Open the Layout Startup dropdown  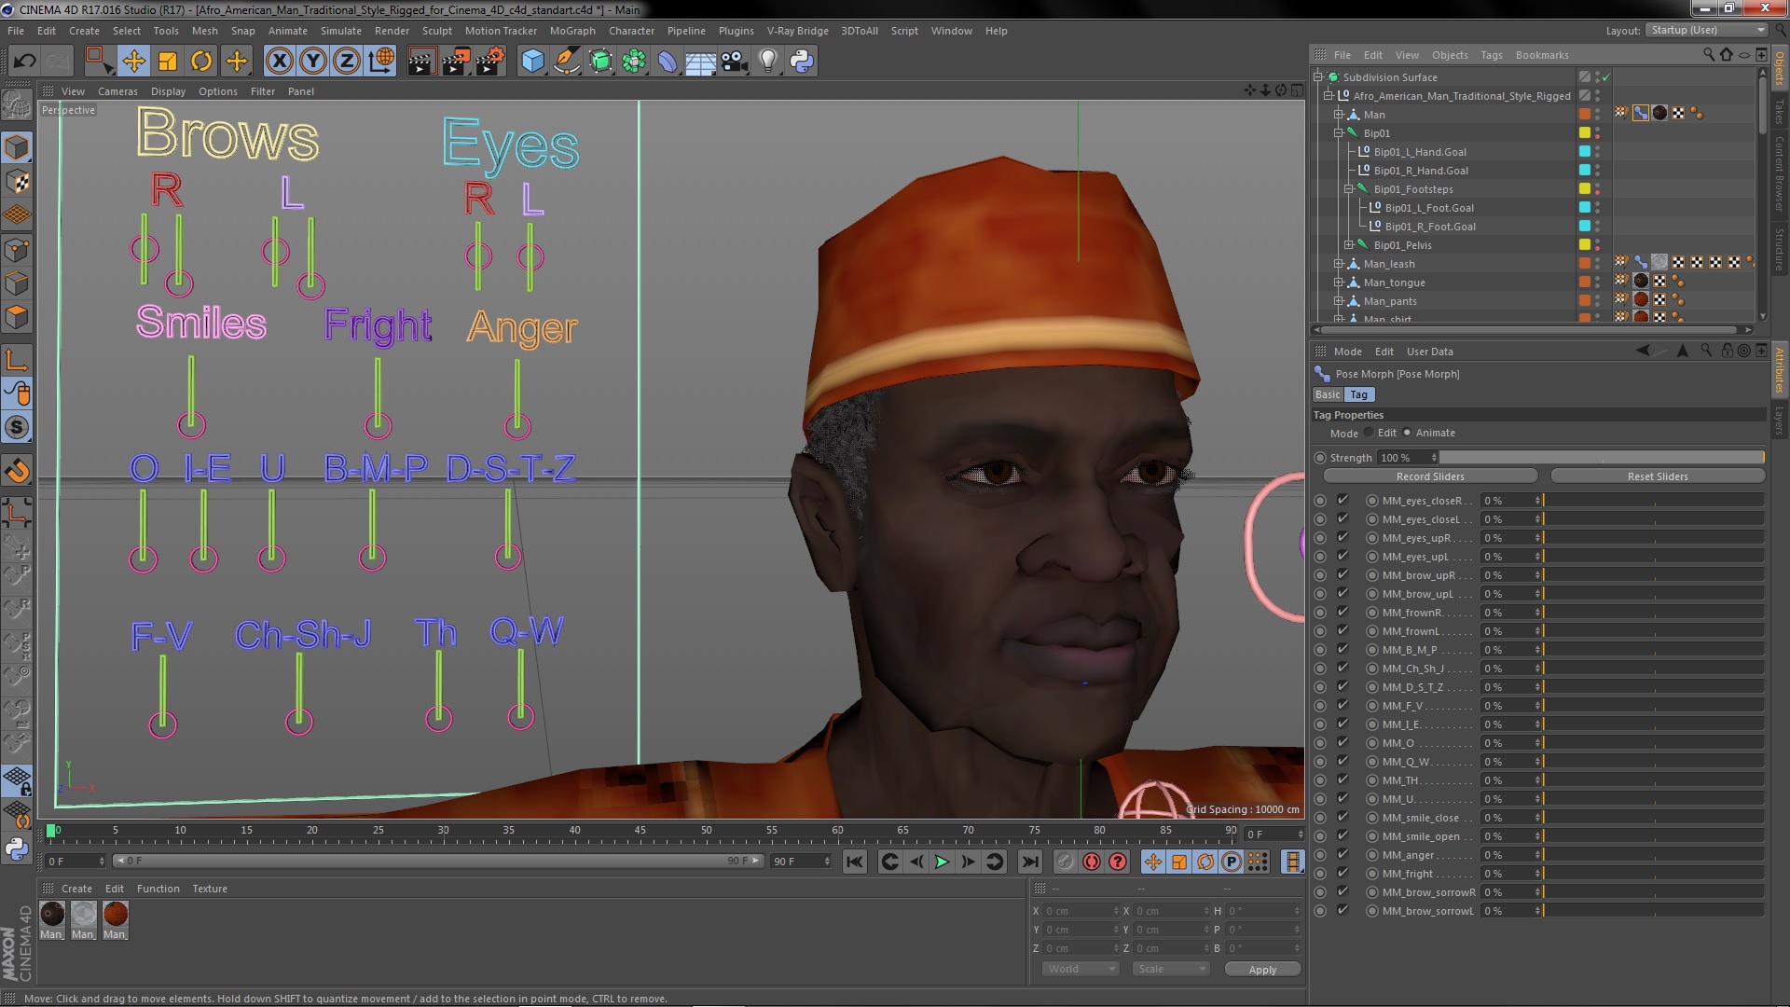pos(1706,30)
